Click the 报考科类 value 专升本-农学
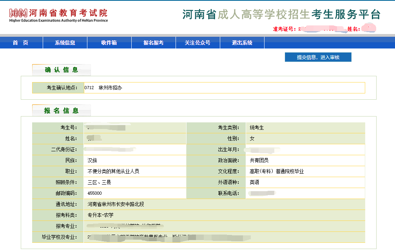The width and height of the screenshot is (395, 251). (x=100, y=215)
